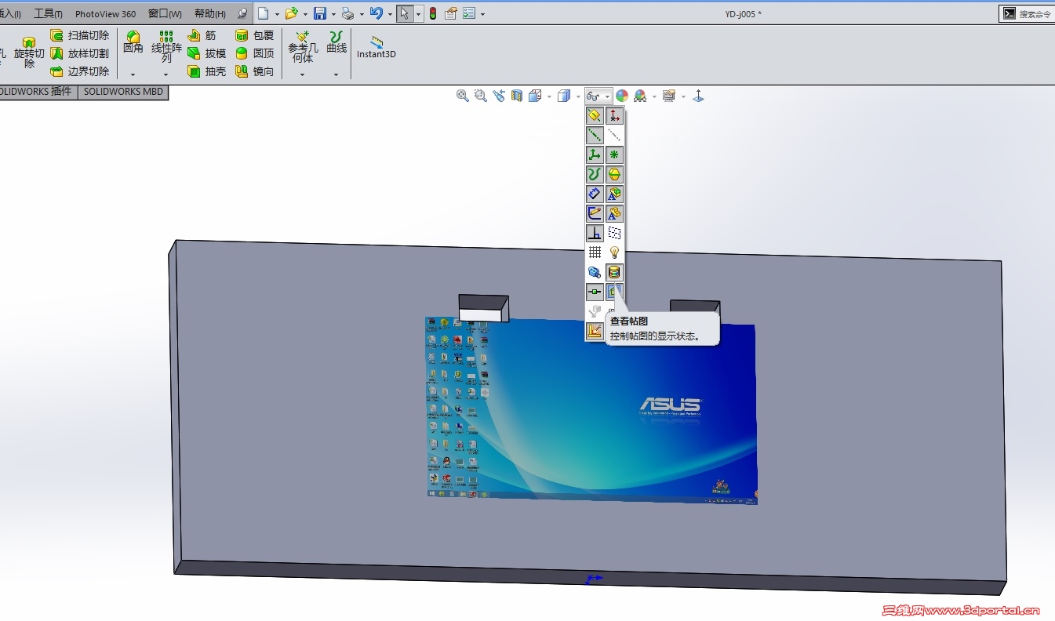Image resolution: width=1055 pixels, height=621 pixels.
Task: Click the 扫描切除 Swept Cut button
Action: [79, 35]
